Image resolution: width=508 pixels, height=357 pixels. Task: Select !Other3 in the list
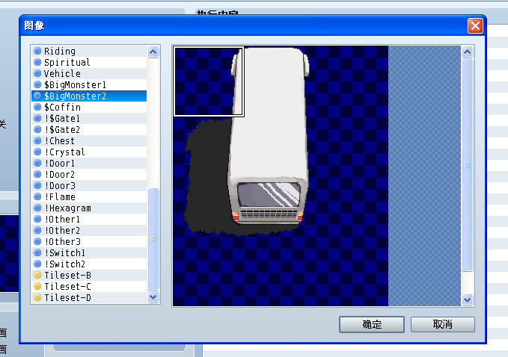tap(89, 241)
